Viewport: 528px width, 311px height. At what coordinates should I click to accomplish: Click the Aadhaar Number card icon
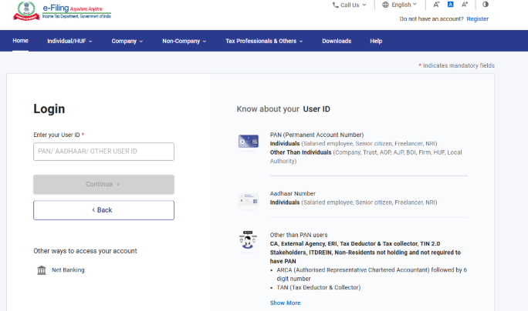[x=249, y=199]
